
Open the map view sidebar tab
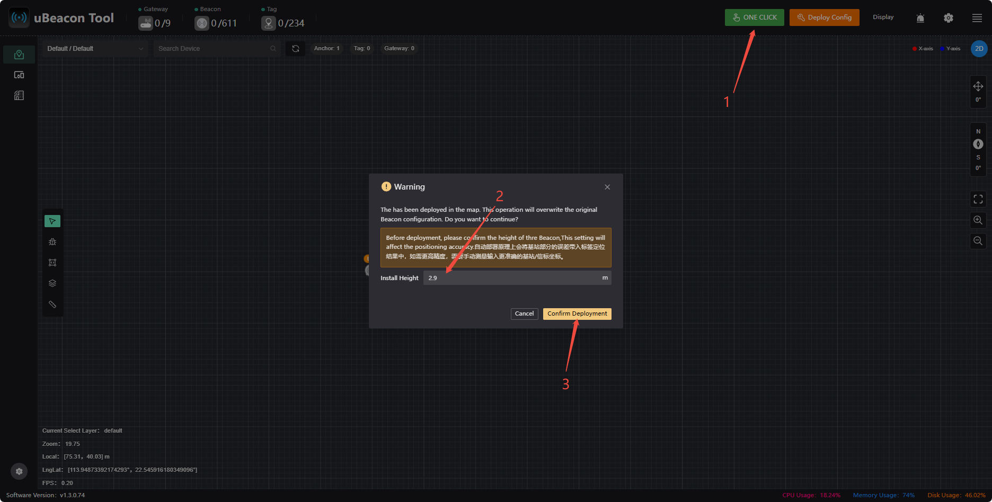[x=19, y=55]
